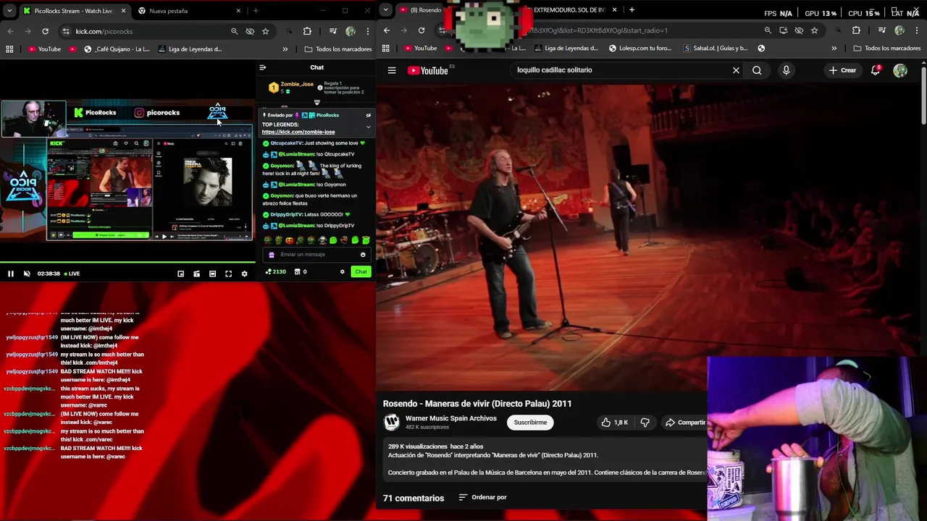Open Warner Music Spain Archivos channel
Image resolution: width=927 pixels, height=521 pixels.
[451, 418]
